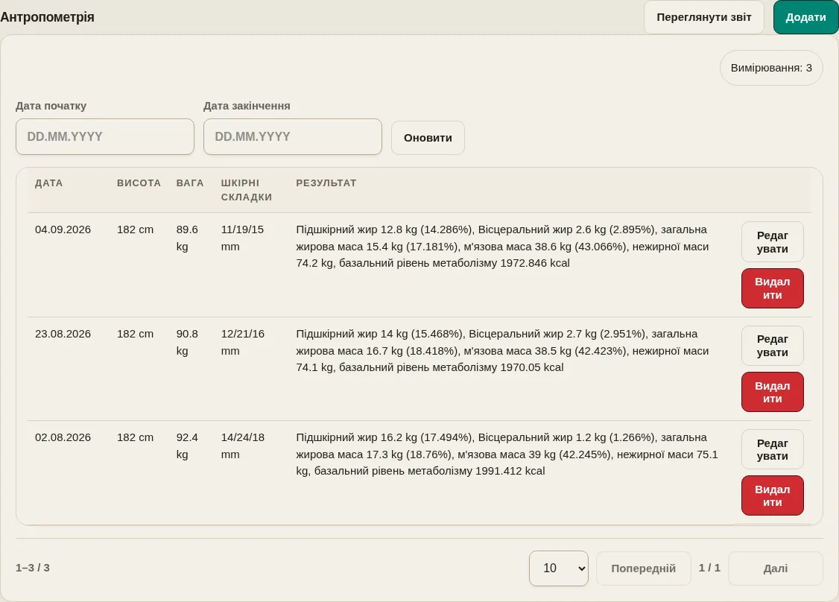Click the weight value 89.6 kg
The height and width of the screenshot is (602, 839).
(187, 238)
